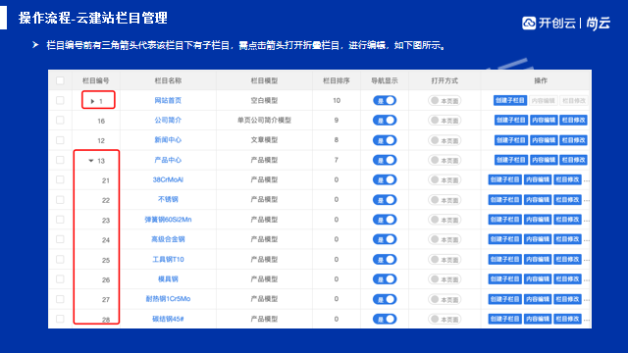Open the 产品中心 column link
Image resolution: width=628 pixels, height=353 pixels.
(168, 160)
